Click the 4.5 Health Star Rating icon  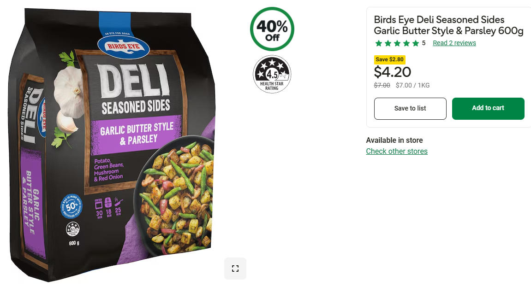(x=272, y=75)
